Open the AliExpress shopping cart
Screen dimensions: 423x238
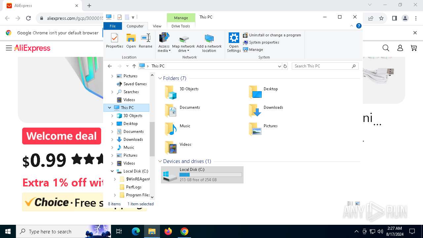414,48
